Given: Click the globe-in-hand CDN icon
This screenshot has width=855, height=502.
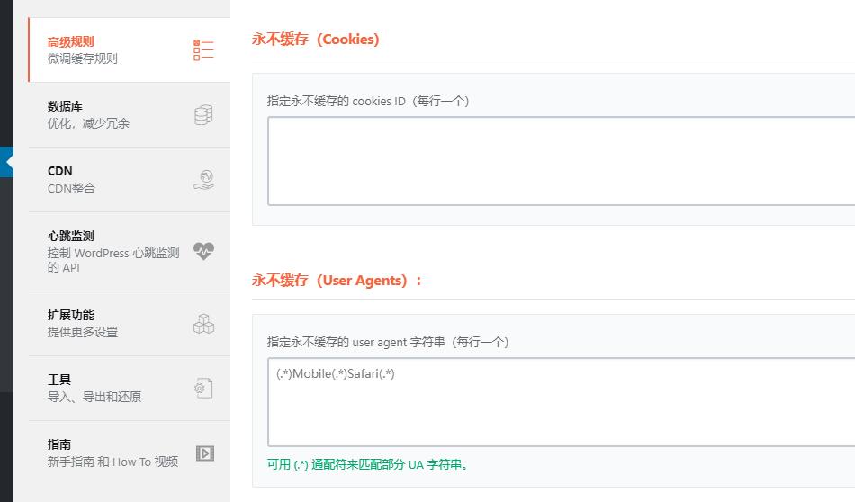Looking at the screenshot, I should [x=203, y=179].
